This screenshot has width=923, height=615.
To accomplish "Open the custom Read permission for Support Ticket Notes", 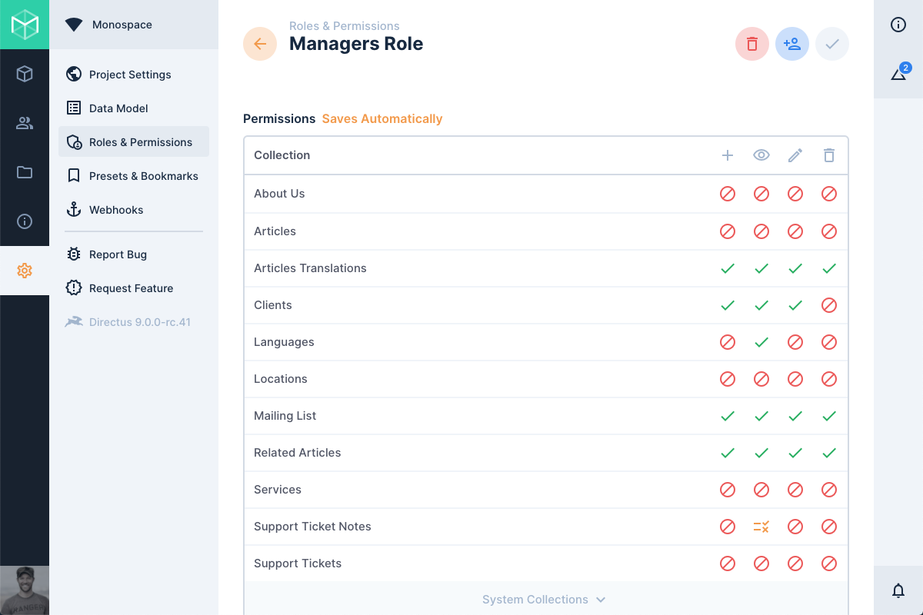I will (761, 527).
